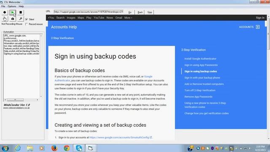This screenshot has width=270, height=152.
Task: Click the green play automation button
Action: pos(13,12)
